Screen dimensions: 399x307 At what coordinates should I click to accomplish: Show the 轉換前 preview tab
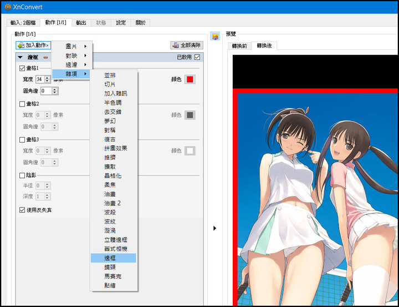(239, 46)
